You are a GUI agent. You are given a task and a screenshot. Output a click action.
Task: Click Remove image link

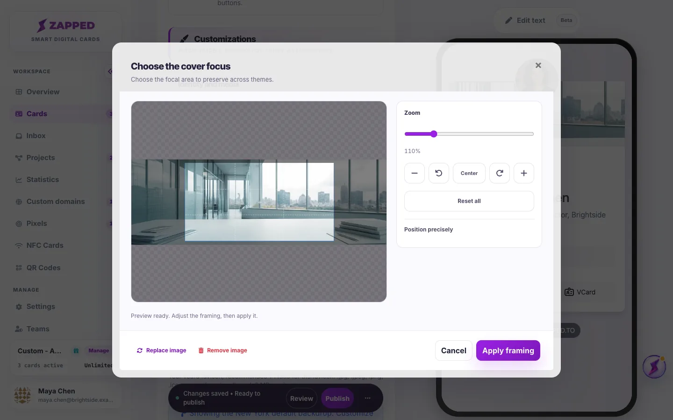222,350
